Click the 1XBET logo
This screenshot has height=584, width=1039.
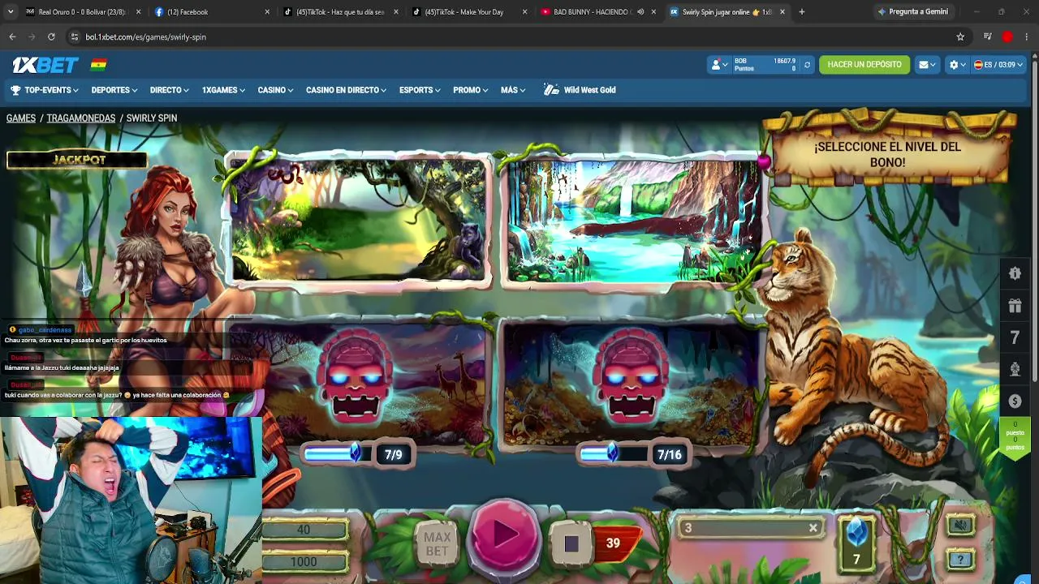[x=45, y=65]
